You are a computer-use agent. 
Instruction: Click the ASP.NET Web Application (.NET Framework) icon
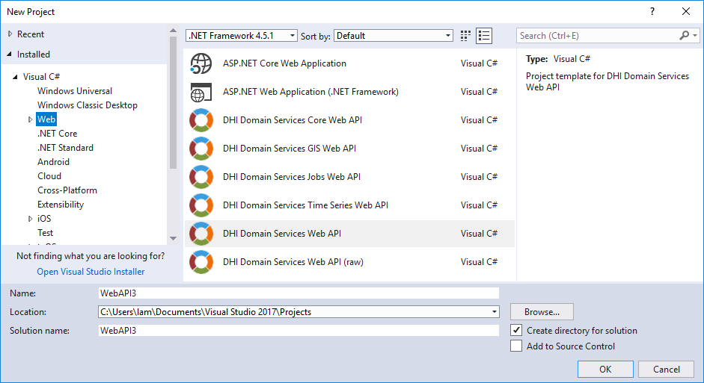coord(201,92)
